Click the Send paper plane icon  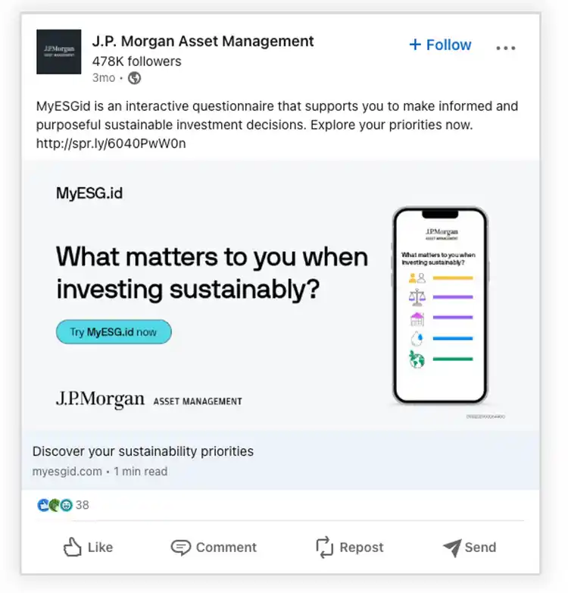451,548
